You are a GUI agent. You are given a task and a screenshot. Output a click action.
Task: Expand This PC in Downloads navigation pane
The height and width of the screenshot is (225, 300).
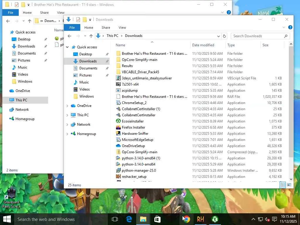click(67, 115)
